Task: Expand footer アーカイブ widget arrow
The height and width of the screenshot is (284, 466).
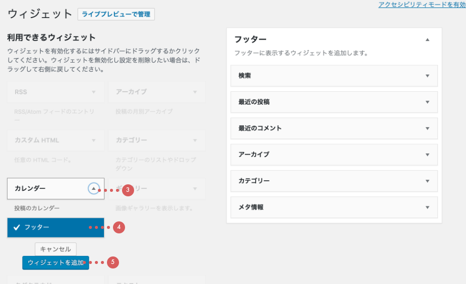Action: [427, 155]
